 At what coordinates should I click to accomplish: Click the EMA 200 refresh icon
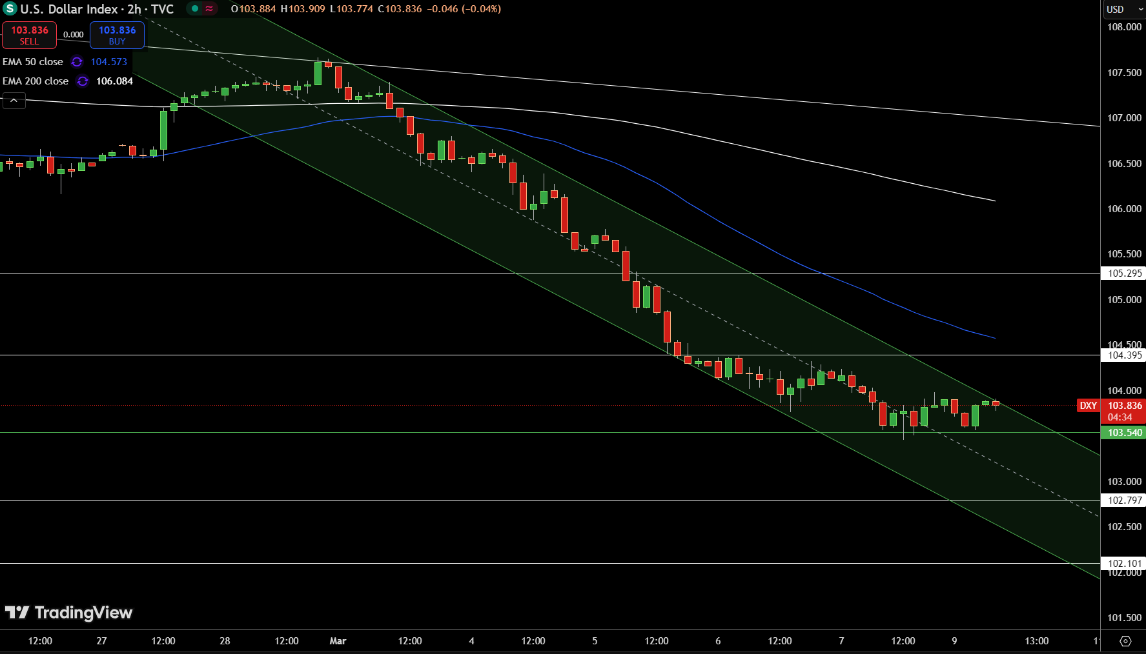[x=83, y=81]
